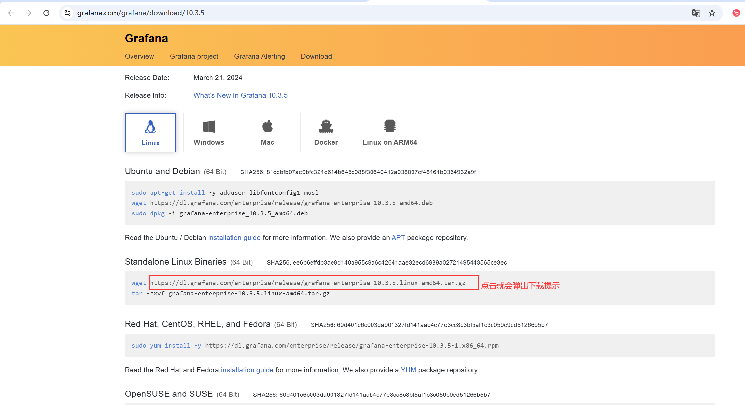Reload the page with refresh icon
745x405 pixels.
[46, 13]
